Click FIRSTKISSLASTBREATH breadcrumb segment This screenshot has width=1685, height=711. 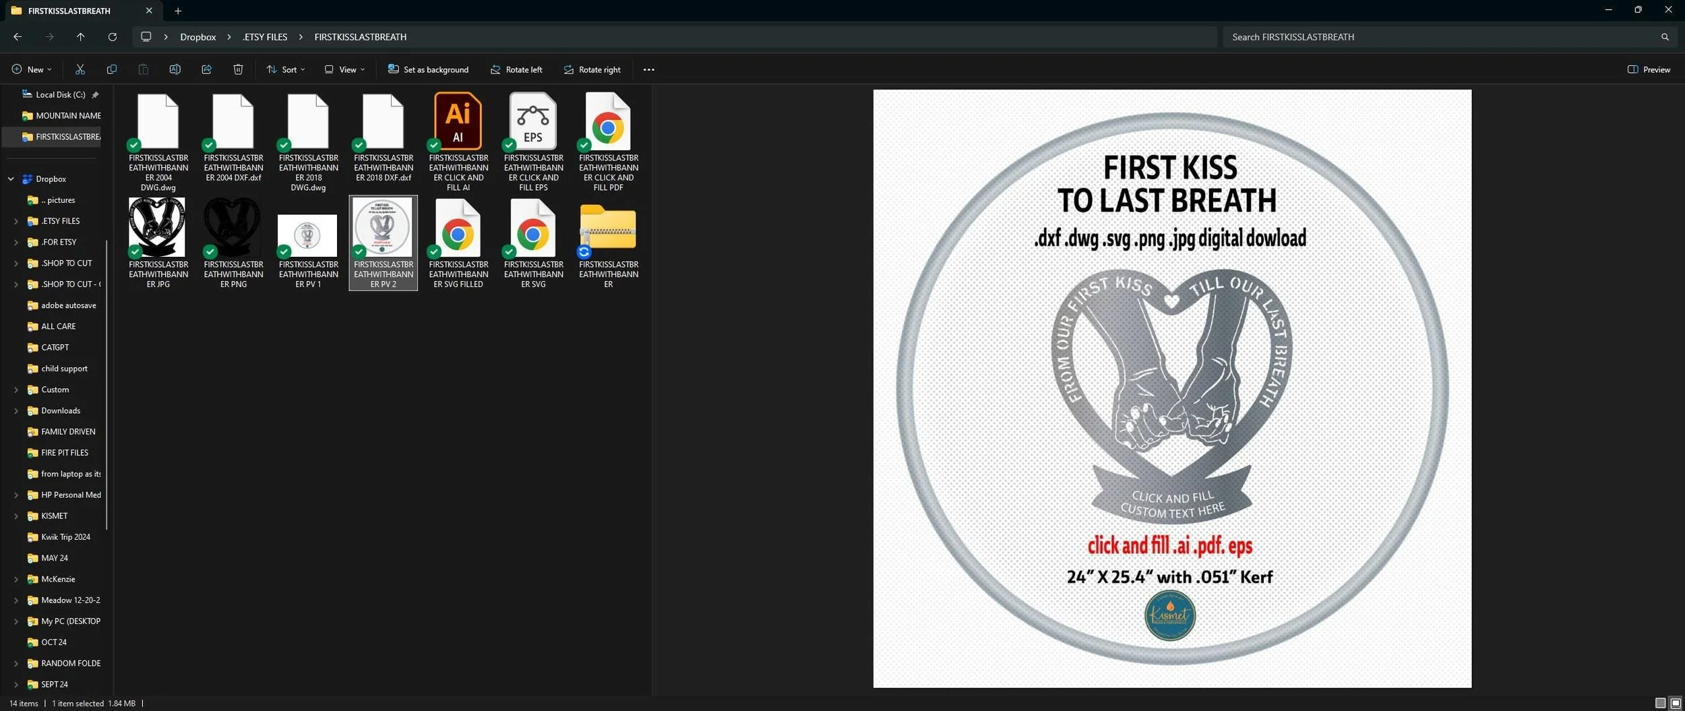pyautogui.click(x=360, y=37)
